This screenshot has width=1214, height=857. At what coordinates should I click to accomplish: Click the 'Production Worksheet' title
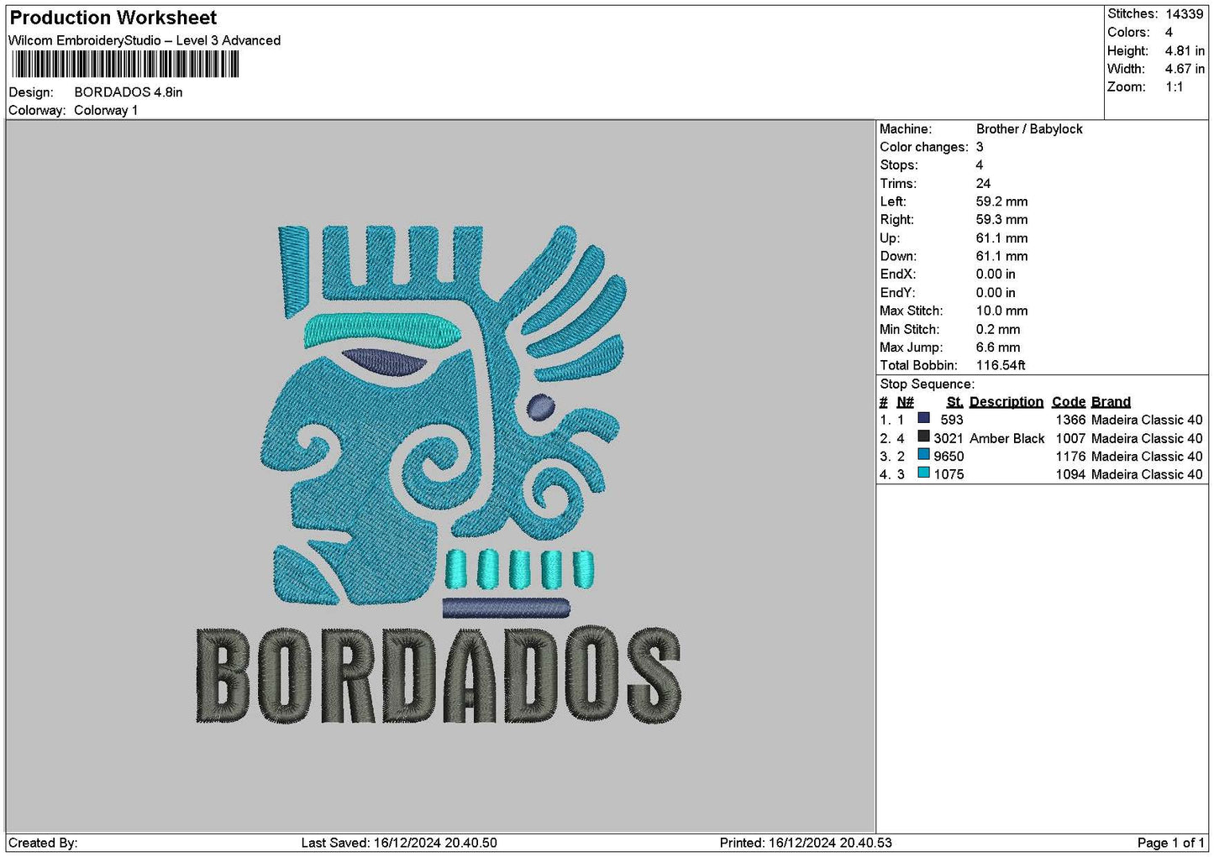113,18
